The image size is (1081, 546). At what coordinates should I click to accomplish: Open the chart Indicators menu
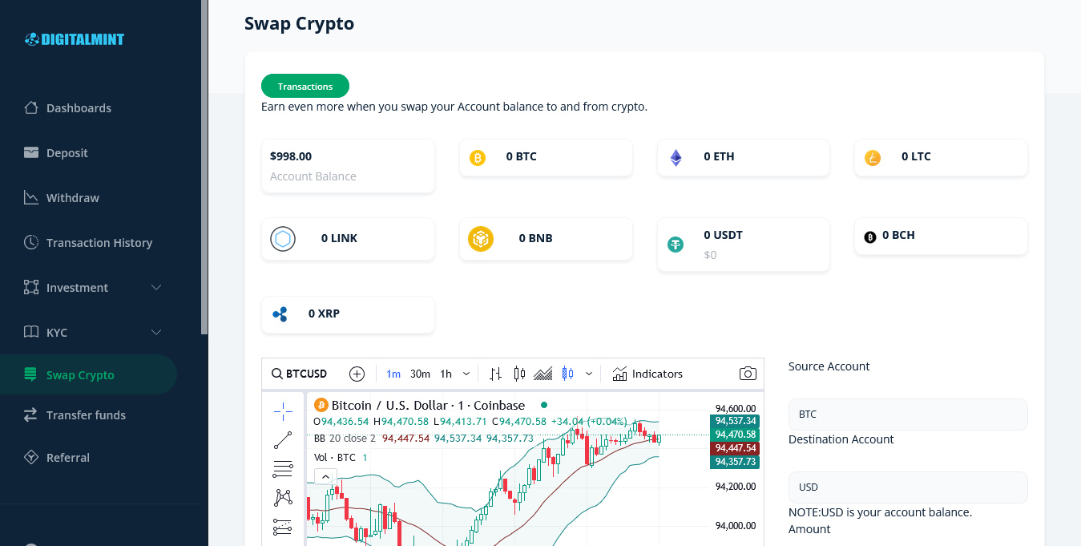647,374
